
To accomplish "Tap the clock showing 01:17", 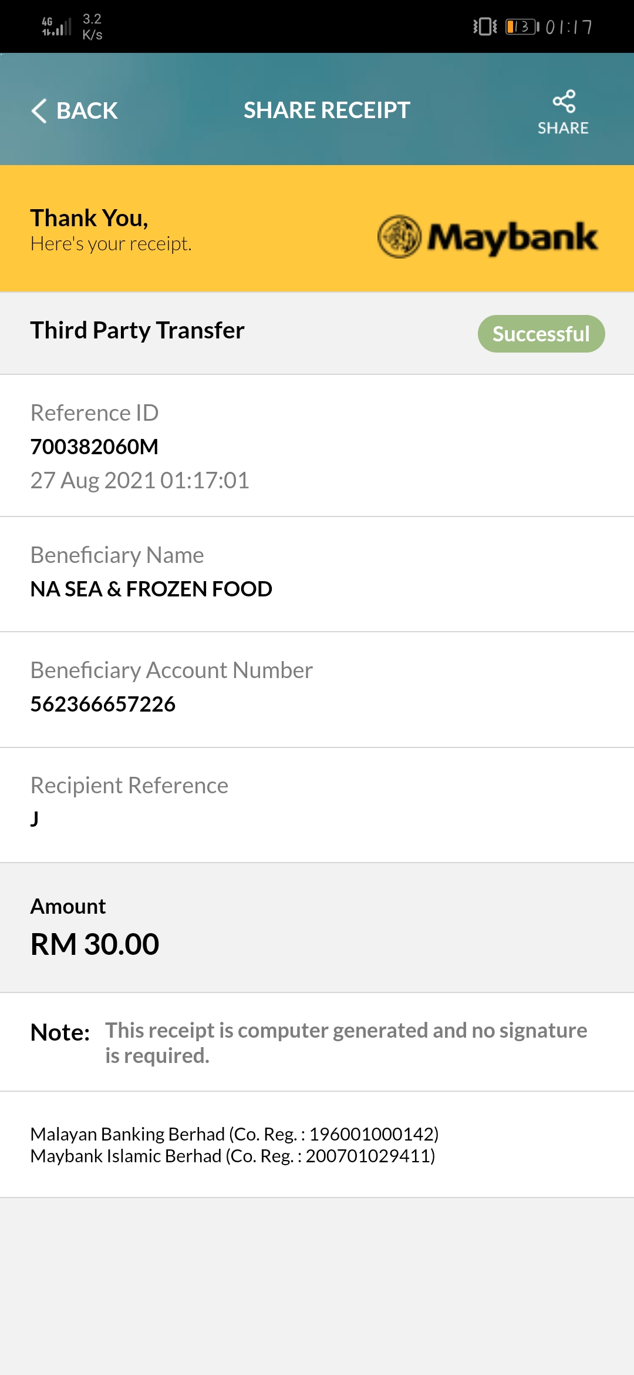I will coord(569,27).
